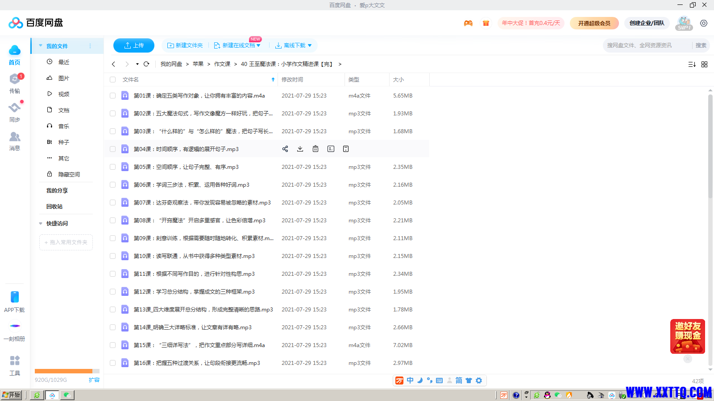The height and width of the screenshot is (401, 714).
Task: Click the WeChat taskbar button
Action: pos(67,395)
